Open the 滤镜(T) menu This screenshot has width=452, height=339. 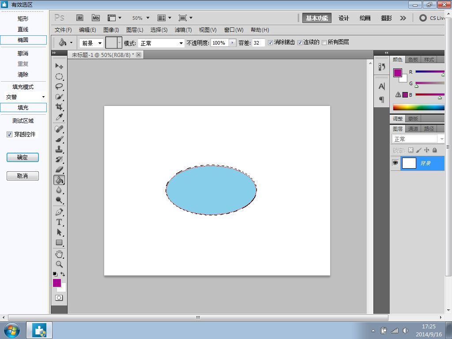pos(183,30)
